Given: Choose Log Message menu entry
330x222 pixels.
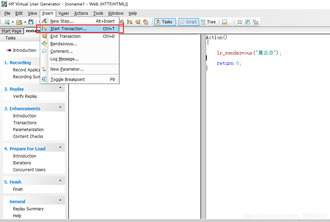Looking at the screenshot, I should coord(80,59).
